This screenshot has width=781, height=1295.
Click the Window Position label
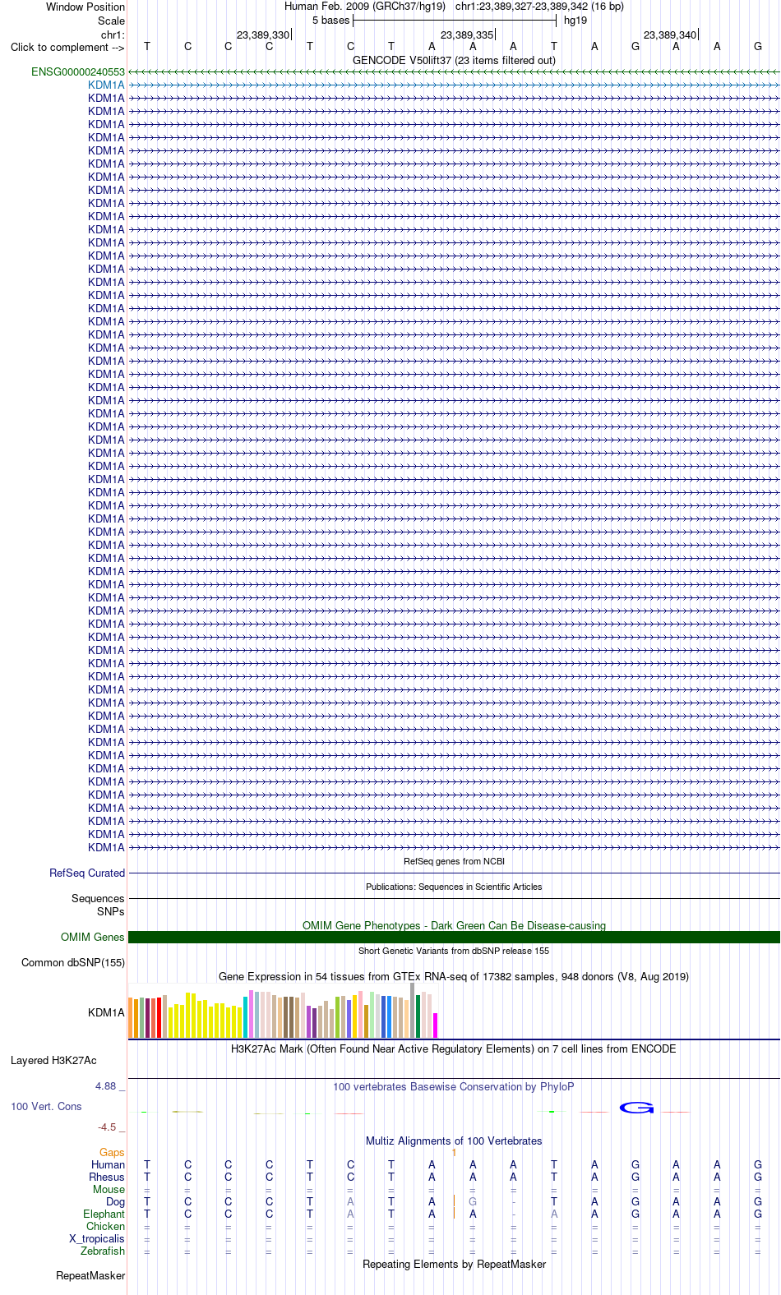click(85, 7)
